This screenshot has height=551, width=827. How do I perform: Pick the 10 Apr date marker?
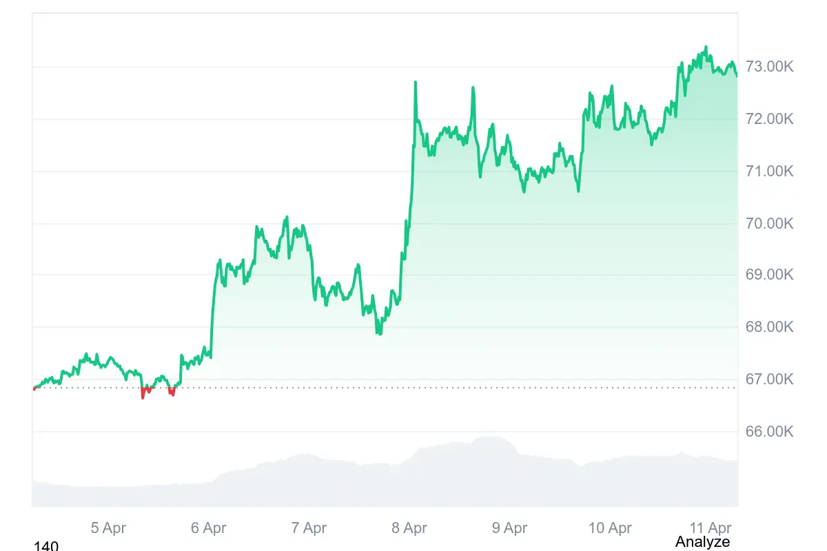(x=610, y=528)
